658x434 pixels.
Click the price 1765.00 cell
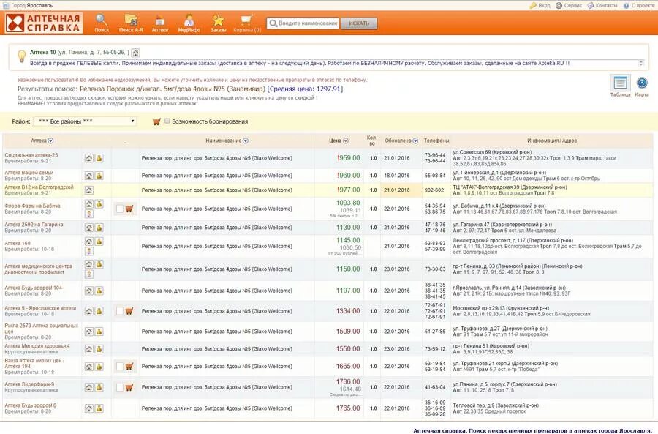click(x=348, y=408)
